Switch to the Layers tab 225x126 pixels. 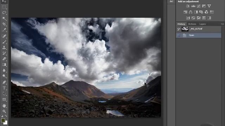click(x=202, y=24)
